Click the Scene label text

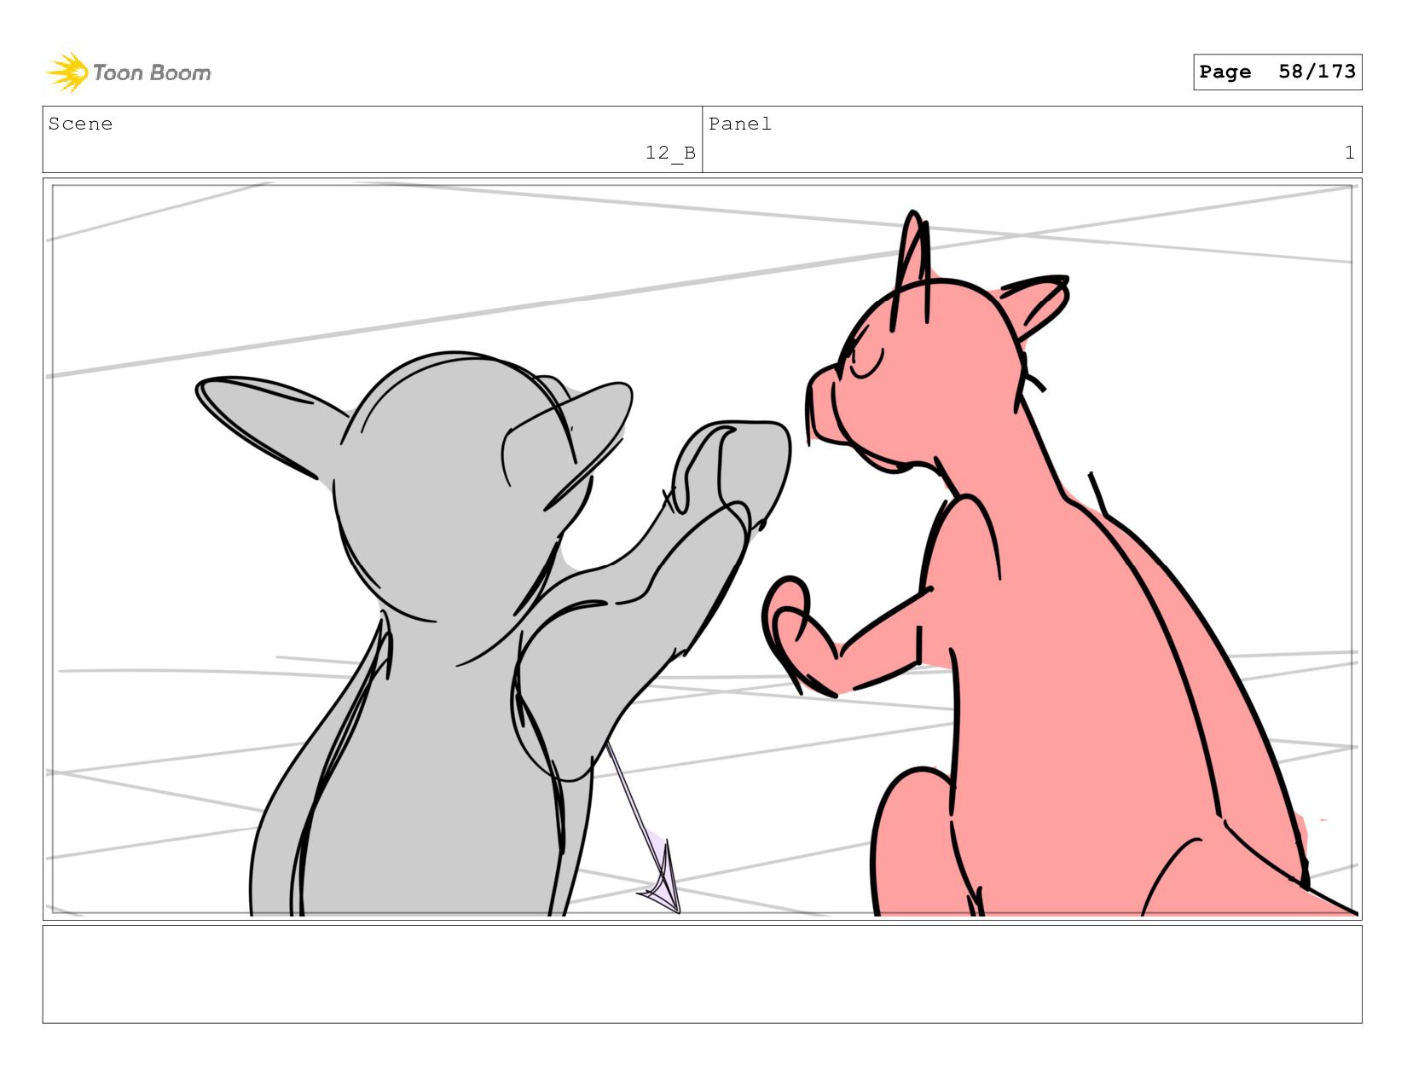(x=80, y=124)
